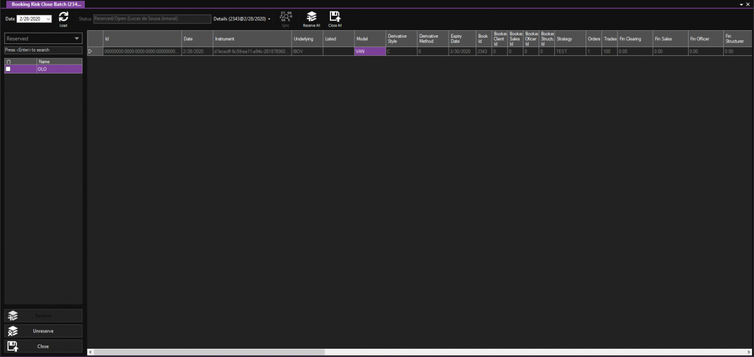Viewport: 754px width, 357px height.
Task: Click the Status text field
Action: [152, 19]
